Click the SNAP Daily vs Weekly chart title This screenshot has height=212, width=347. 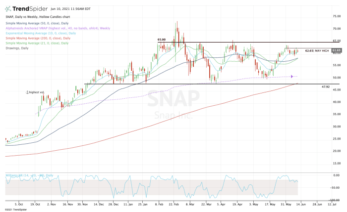point(38,17)
